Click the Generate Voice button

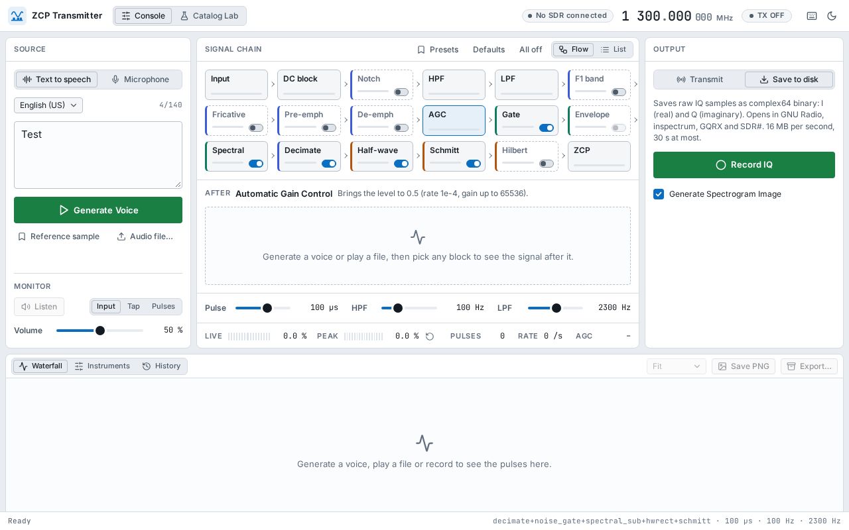(98, 210)
